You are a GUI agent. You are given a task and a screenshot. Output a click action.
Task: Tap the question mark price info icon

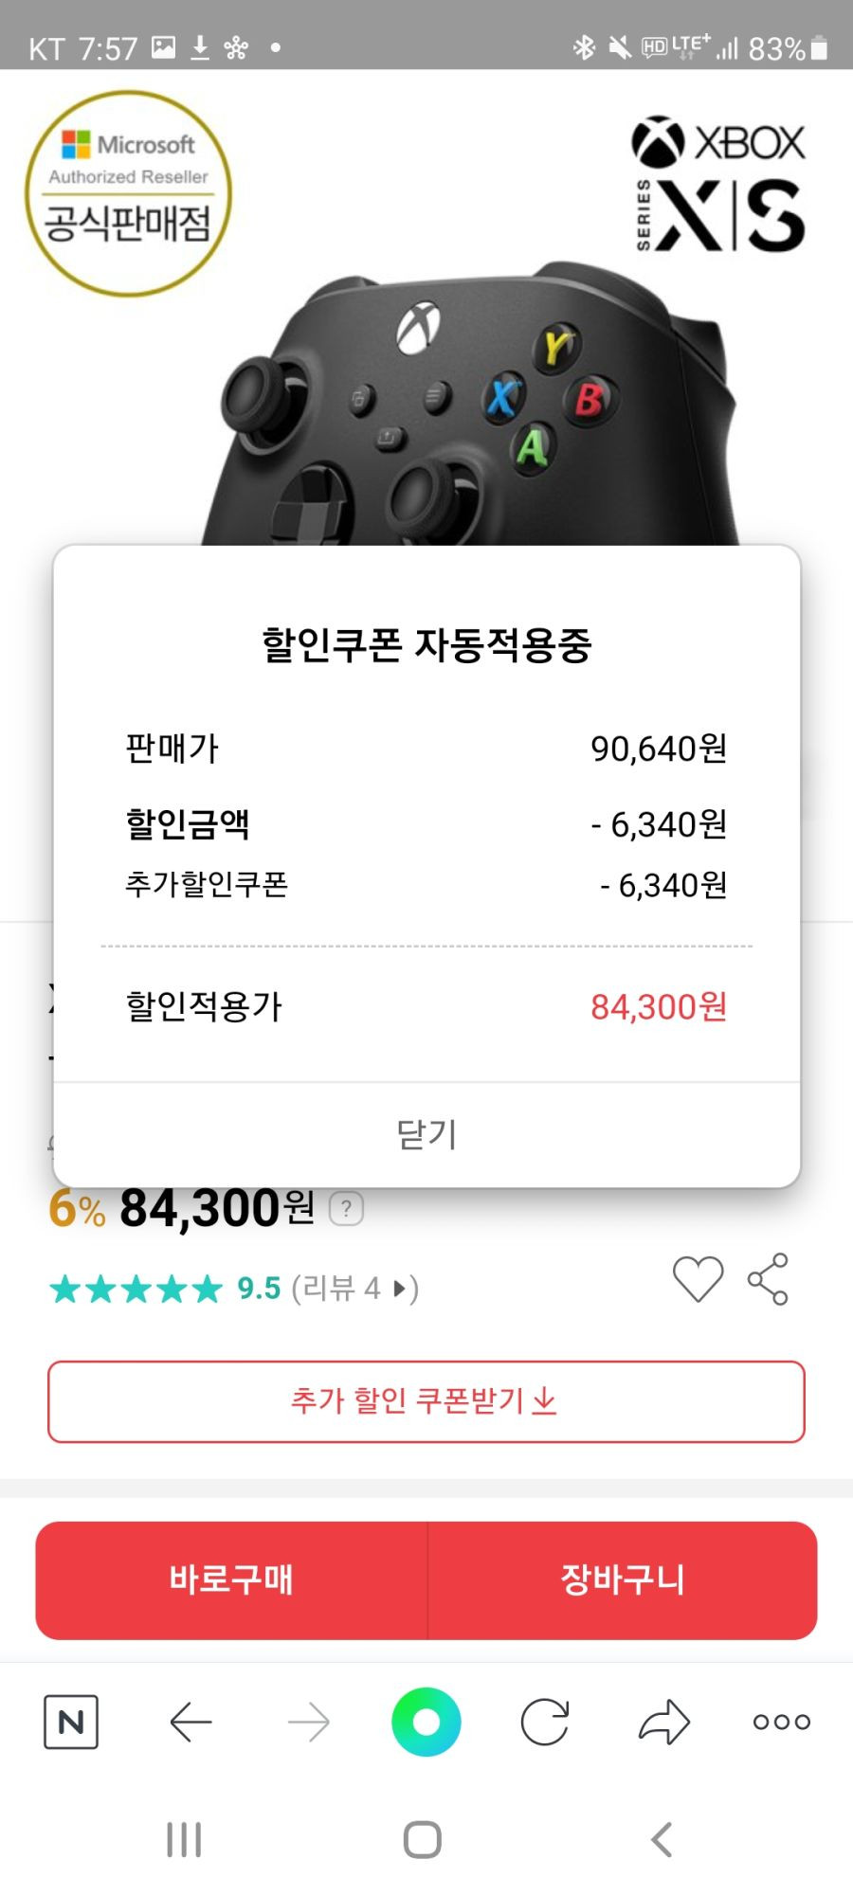(x=346, y=1209)
